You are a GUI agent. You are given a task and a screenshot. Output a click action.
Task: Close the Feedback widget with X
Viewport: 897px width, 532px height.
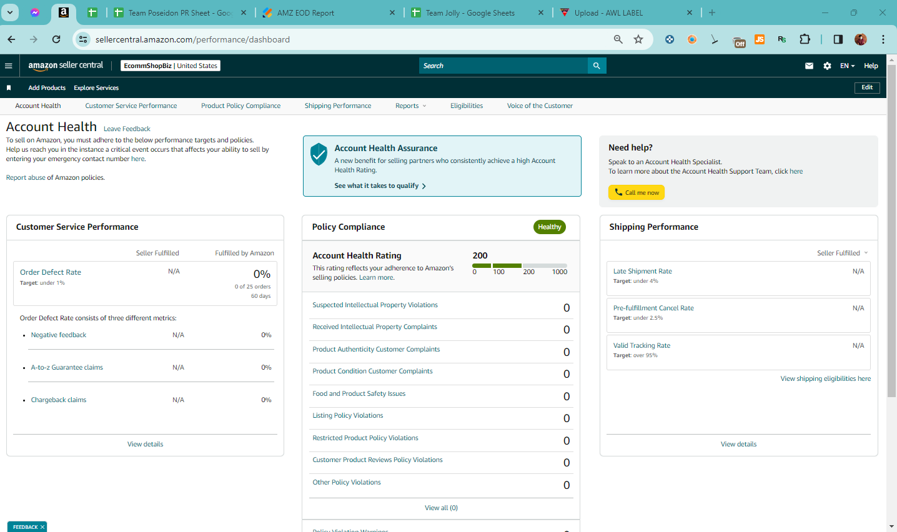42,527
